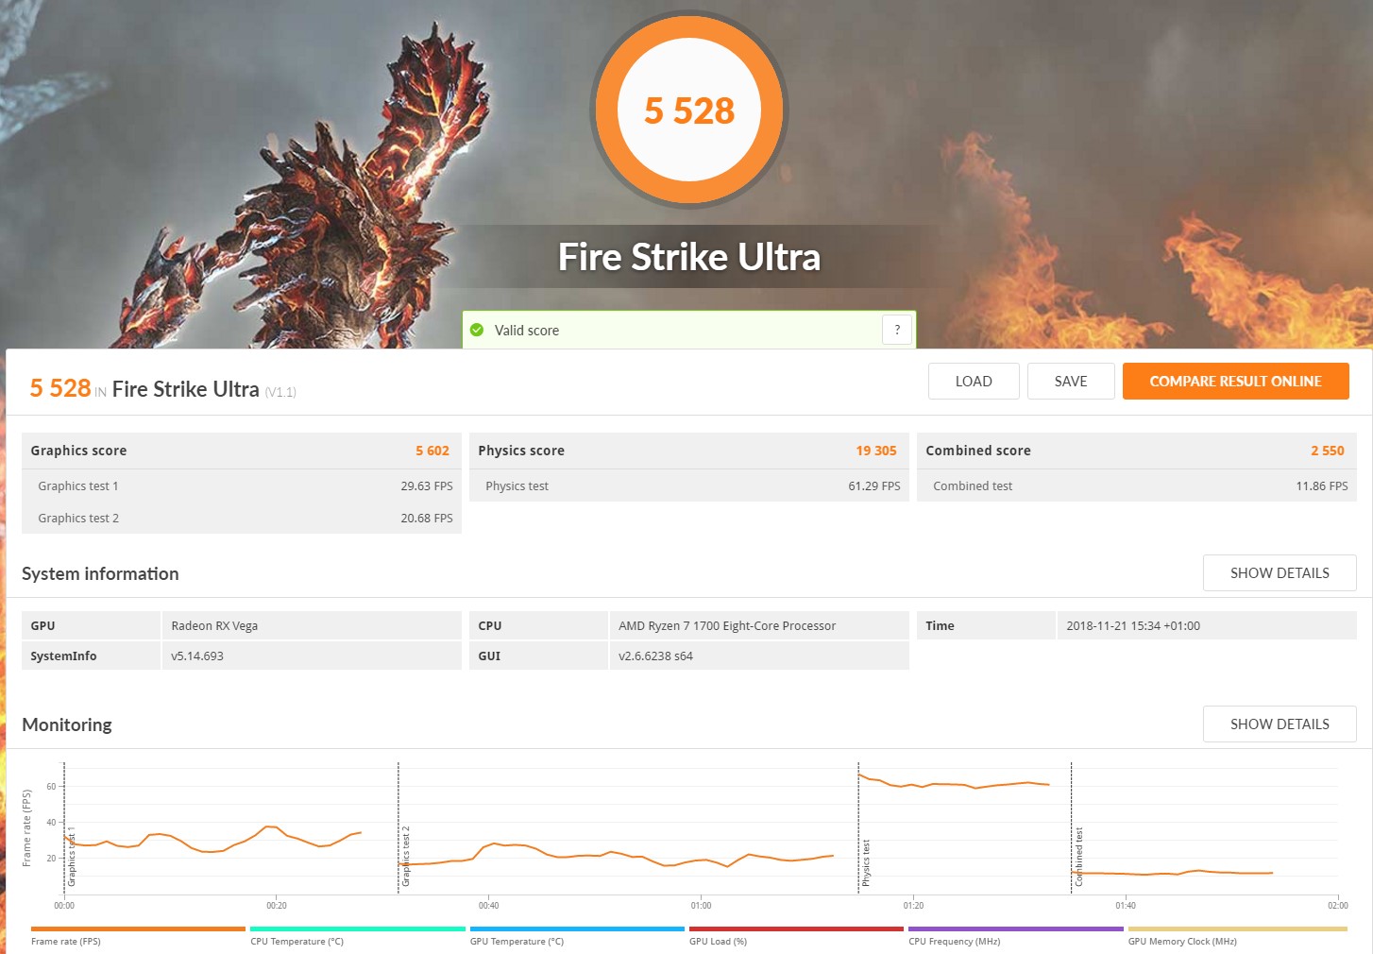Click the Graphics test 2 row label in the score table
The height and width of the screenshot is (954, 1373).
[x=78, y=518]
